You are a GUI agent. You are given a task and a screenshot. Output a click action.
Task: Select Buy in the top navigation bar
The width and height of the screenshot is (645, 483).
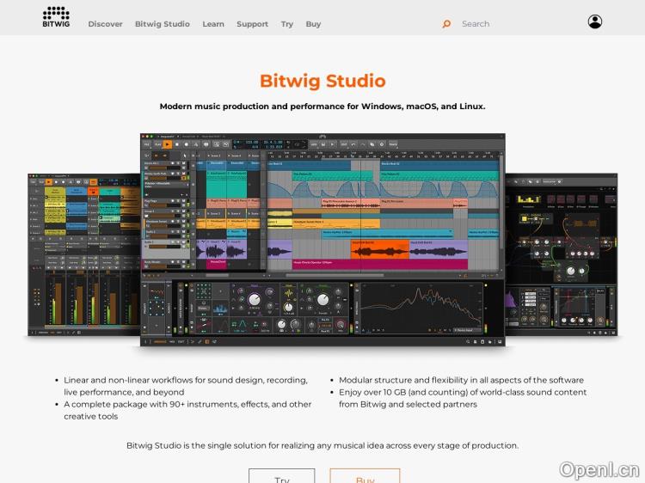313,24
